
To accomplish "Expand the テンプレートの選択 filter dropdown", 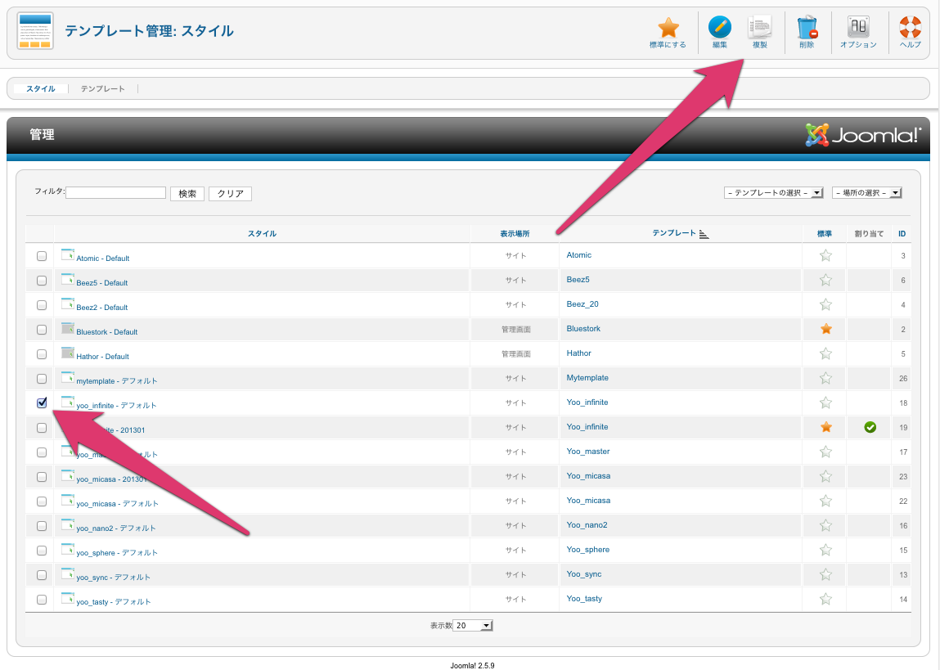I will (x=773, y=193).
